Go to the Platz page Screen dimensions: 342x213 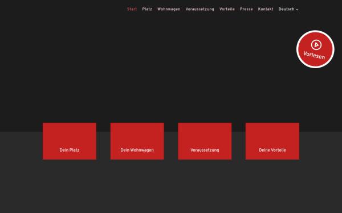tap(147, 9)
